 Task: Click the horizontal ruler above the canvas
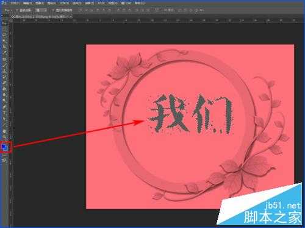157,21
